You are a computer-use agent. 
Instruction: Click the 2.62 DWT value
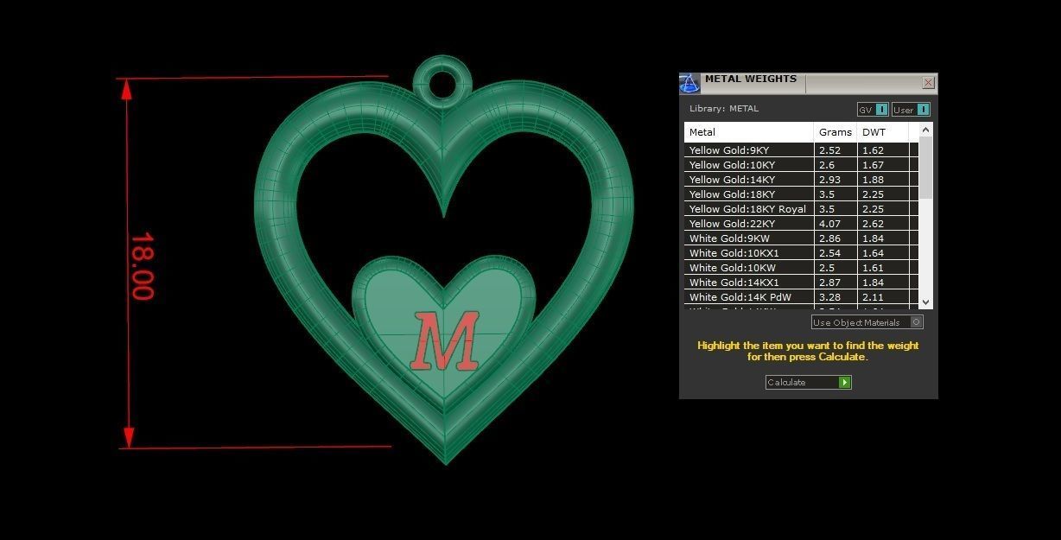click(873, 224)
